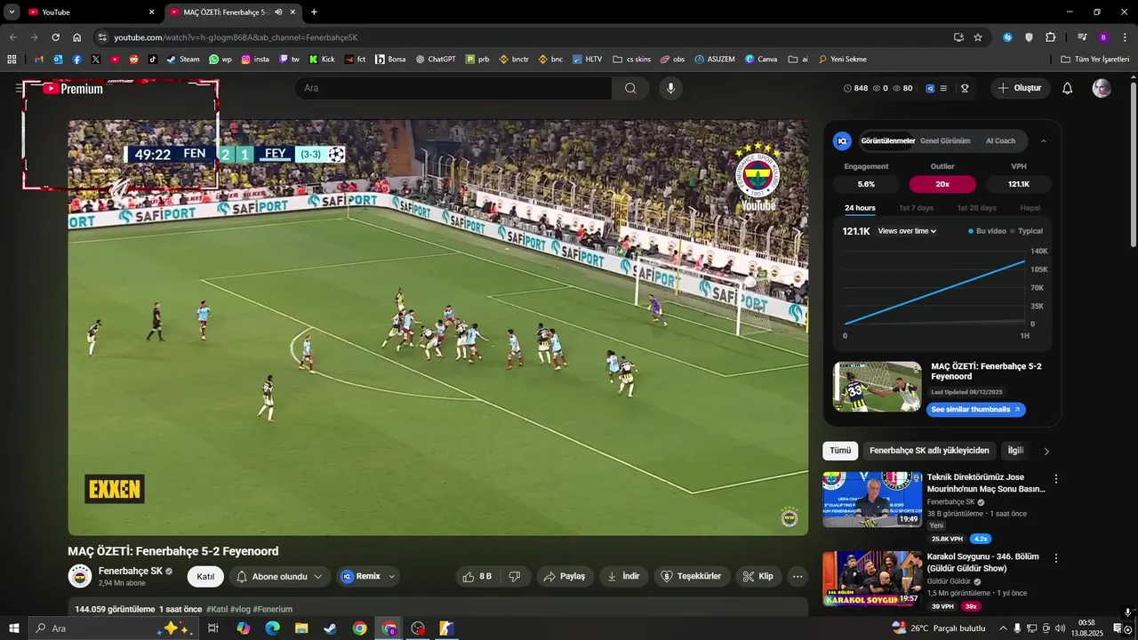Click the 'Paylaş' share button
The image size is (1138, 640).
(x=565, y=576)
